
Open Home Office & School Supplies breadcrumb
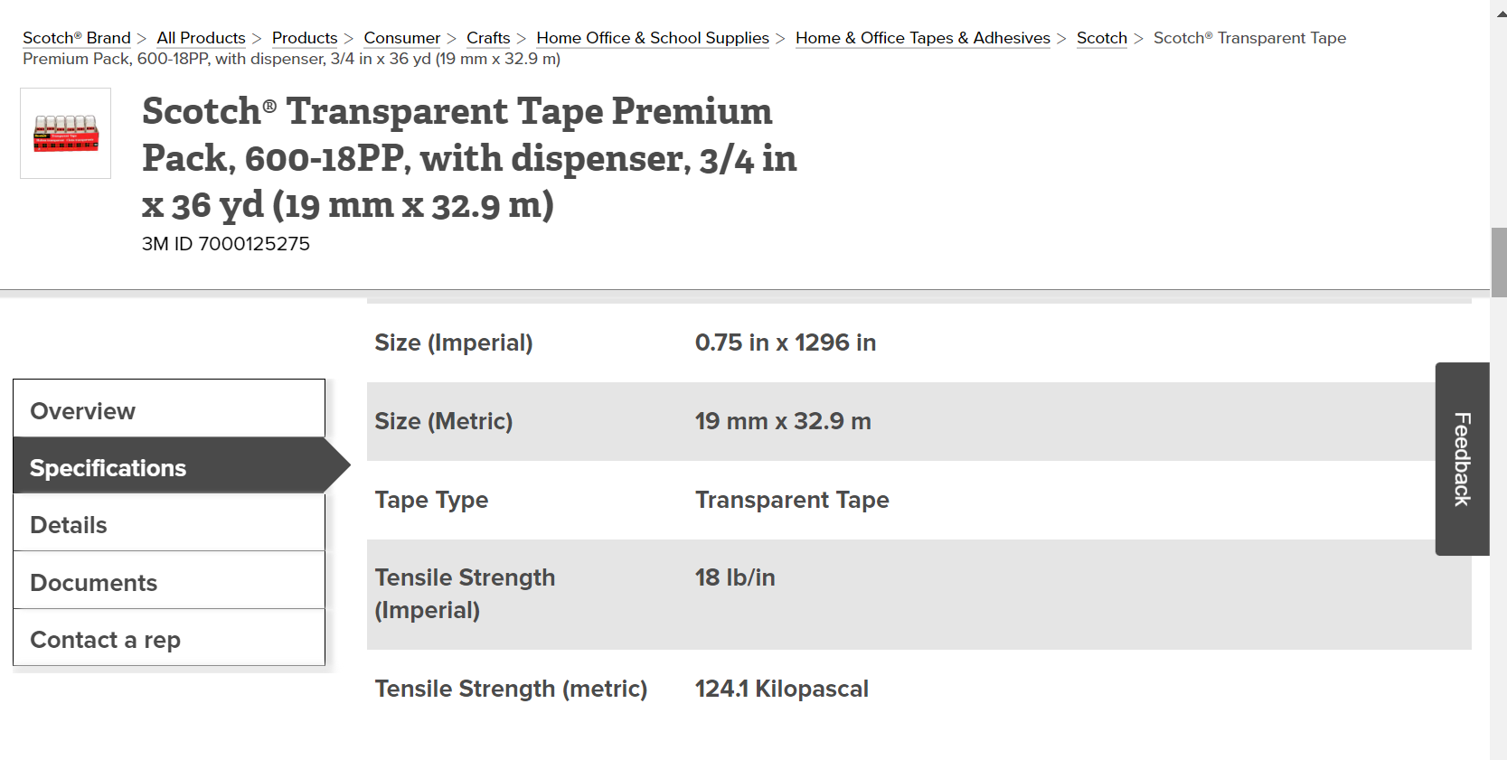653,38
